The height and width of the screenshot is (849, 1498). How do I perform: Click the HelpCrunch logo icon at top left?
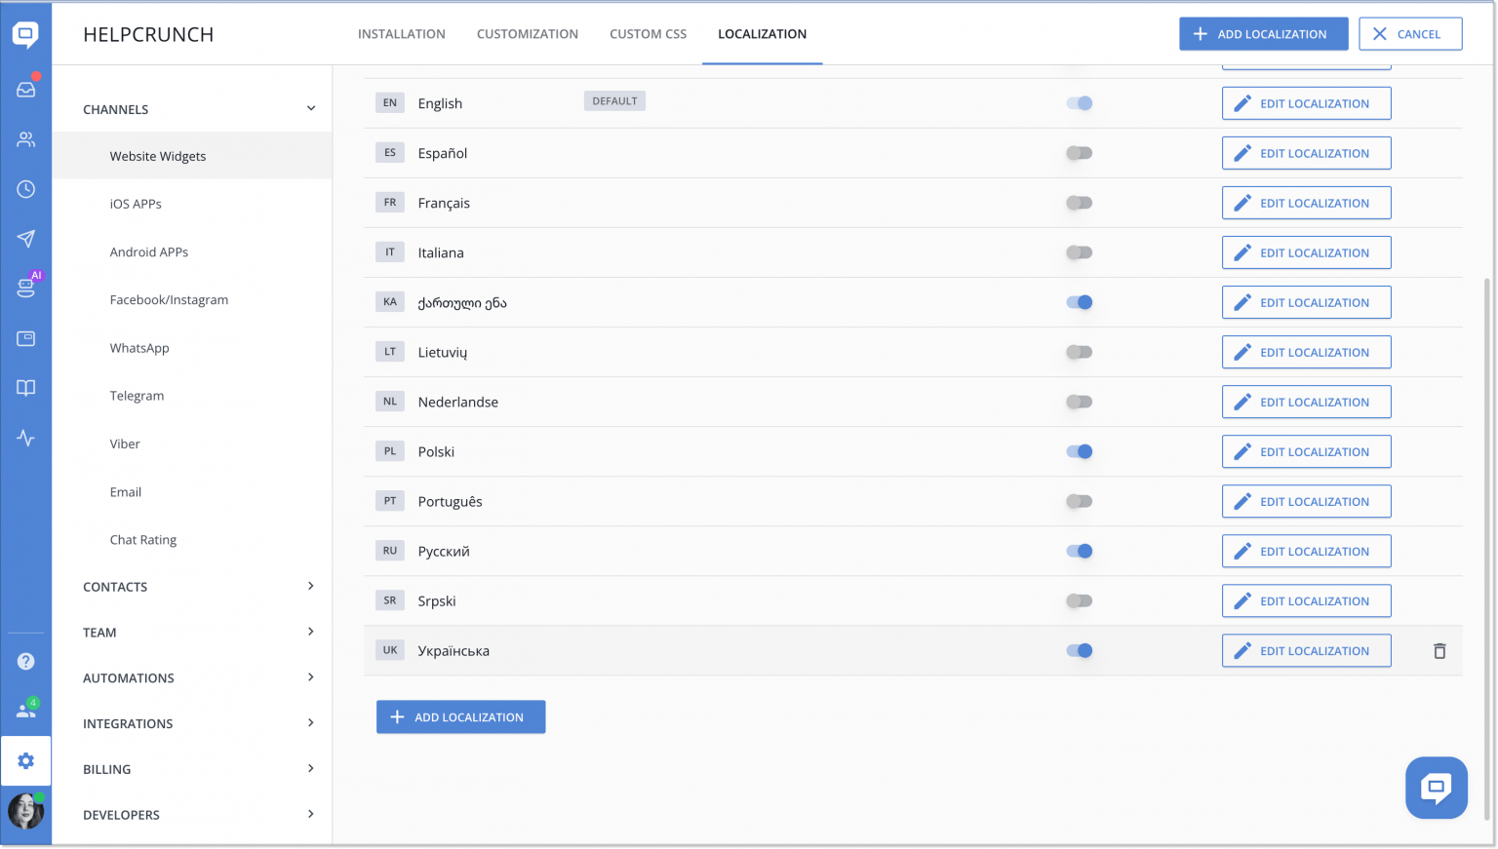click(x=26, y=33)
